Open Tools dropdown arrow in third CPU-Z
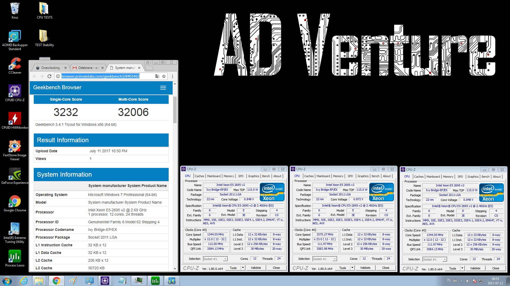The width and height of the screenshot is (510, 286). pos(462,268)
